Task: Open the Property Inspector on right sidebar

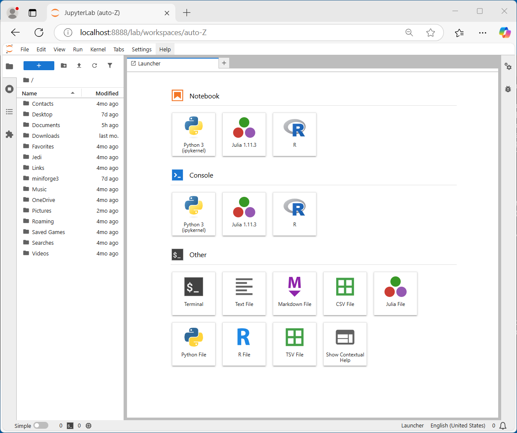Action: [x=508, y=66]
